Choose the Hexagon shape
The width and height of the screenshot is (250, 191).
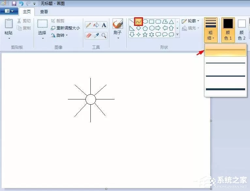click(152, 28)
